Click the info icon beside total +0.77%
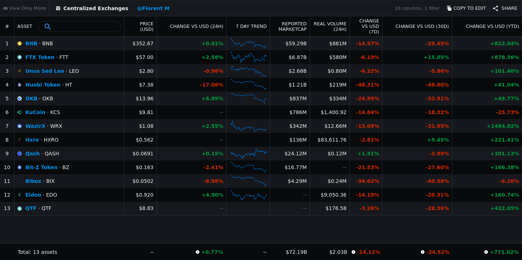522x260 pixels. pos(198,252)
